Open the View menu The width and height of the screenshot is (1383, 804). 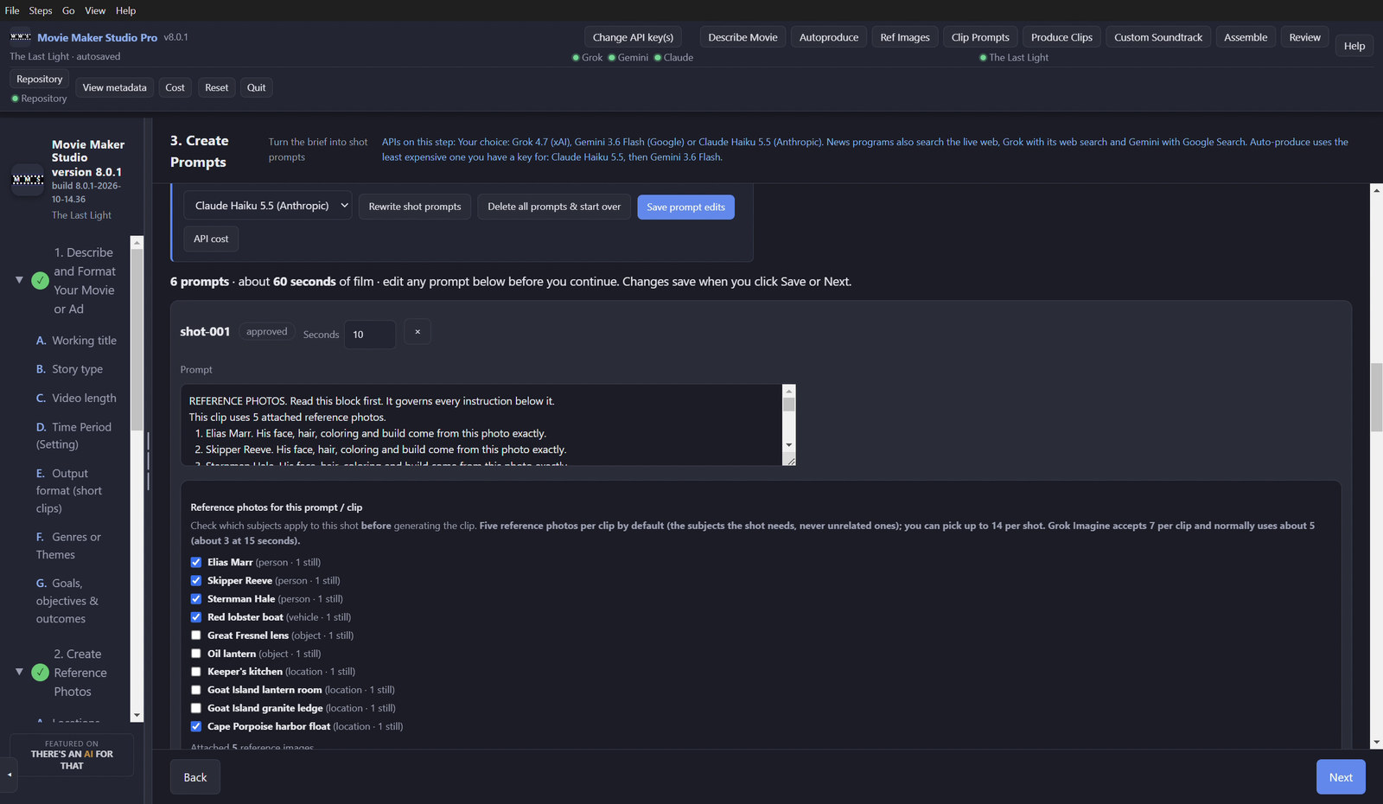[95, 10]
